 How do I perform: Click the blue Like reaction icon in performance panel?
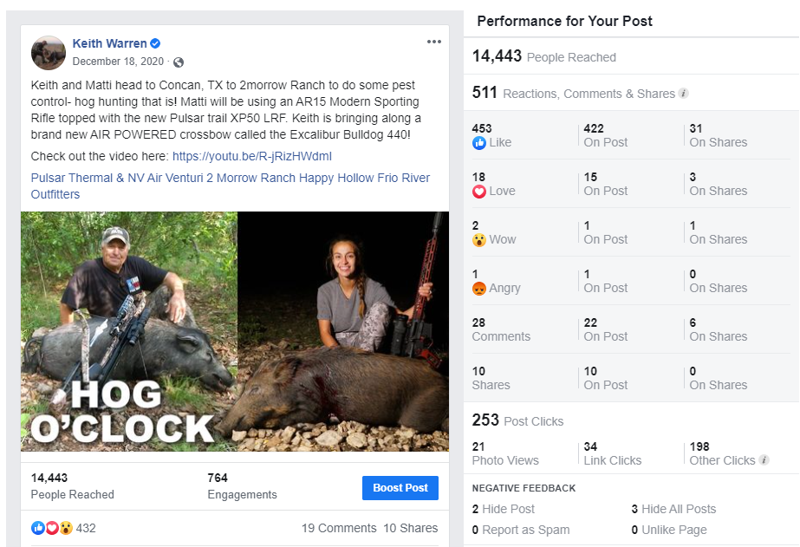pyautogui.click(x=479, y=143)
